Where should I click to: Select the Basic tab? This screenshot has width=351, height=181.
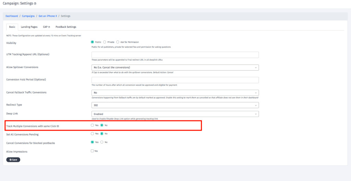[12, 27]
